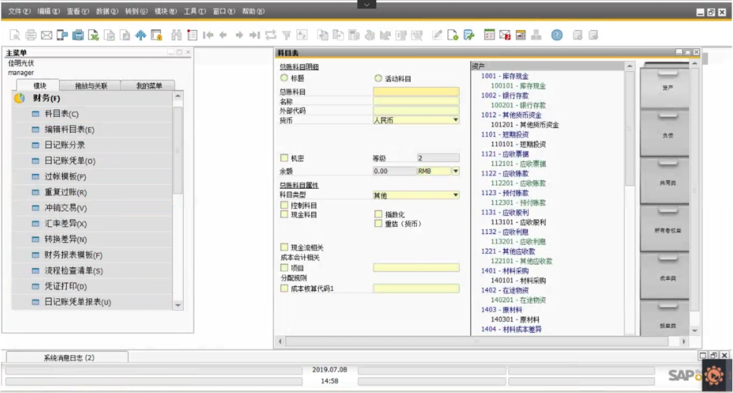
Task: Click the chevron dropdown at top center
Action: click(x=366, y=4)
